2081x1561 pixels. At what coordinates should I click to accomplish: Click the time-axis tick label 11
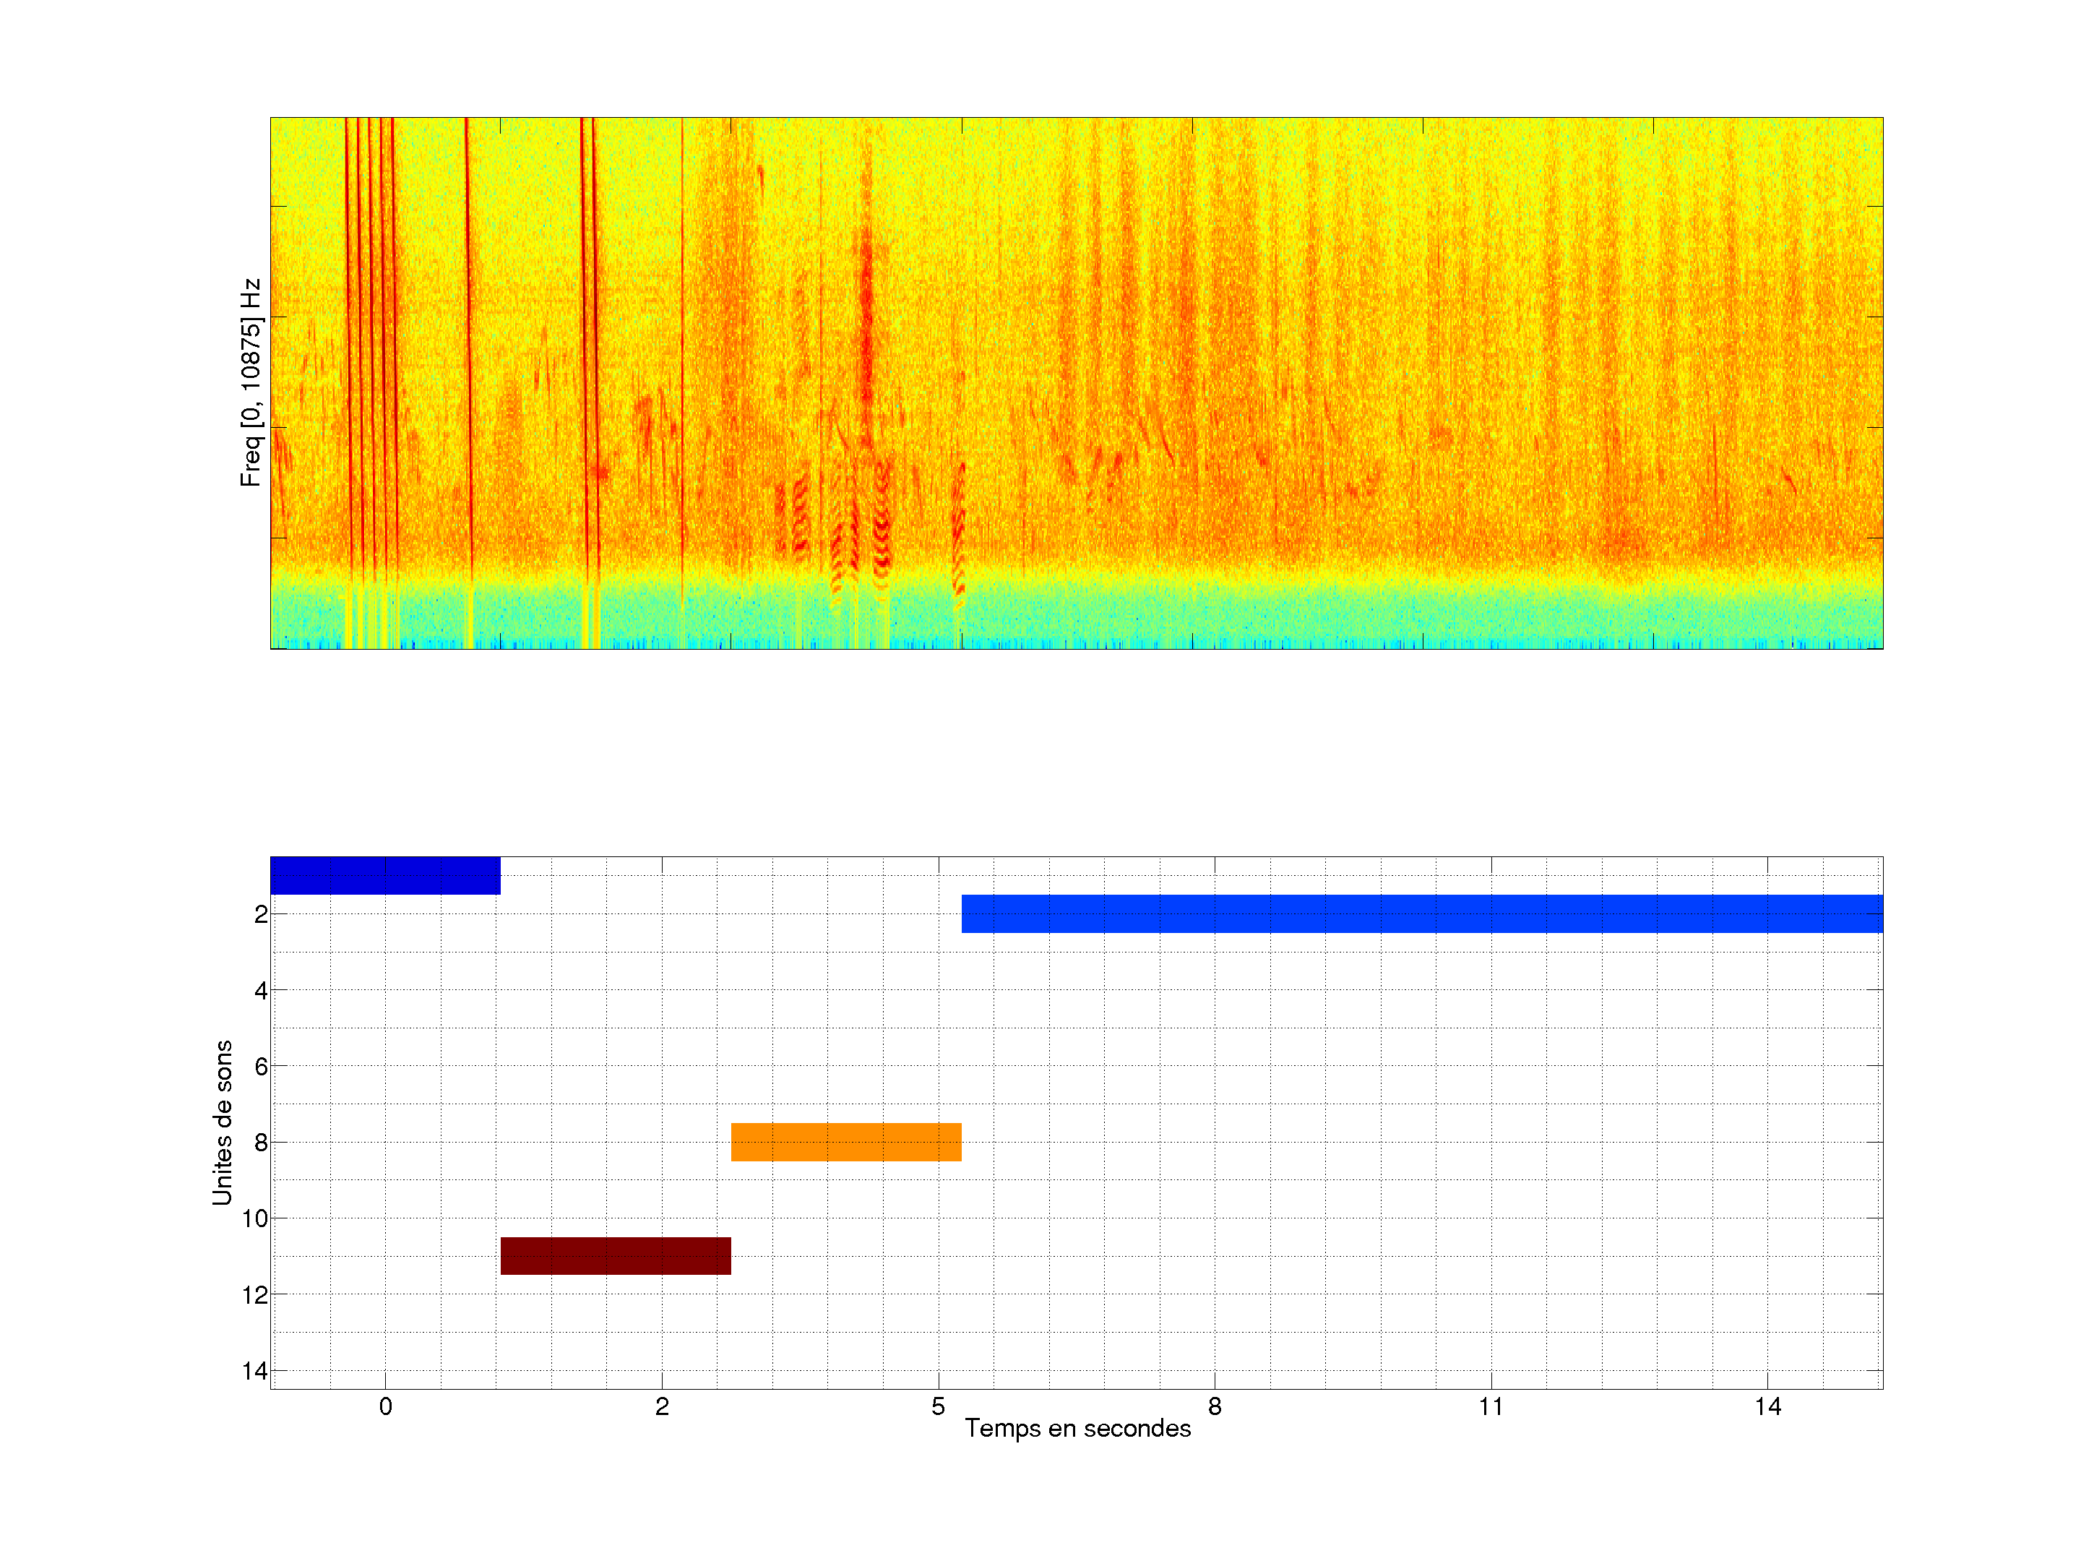click(1490, 1406)
